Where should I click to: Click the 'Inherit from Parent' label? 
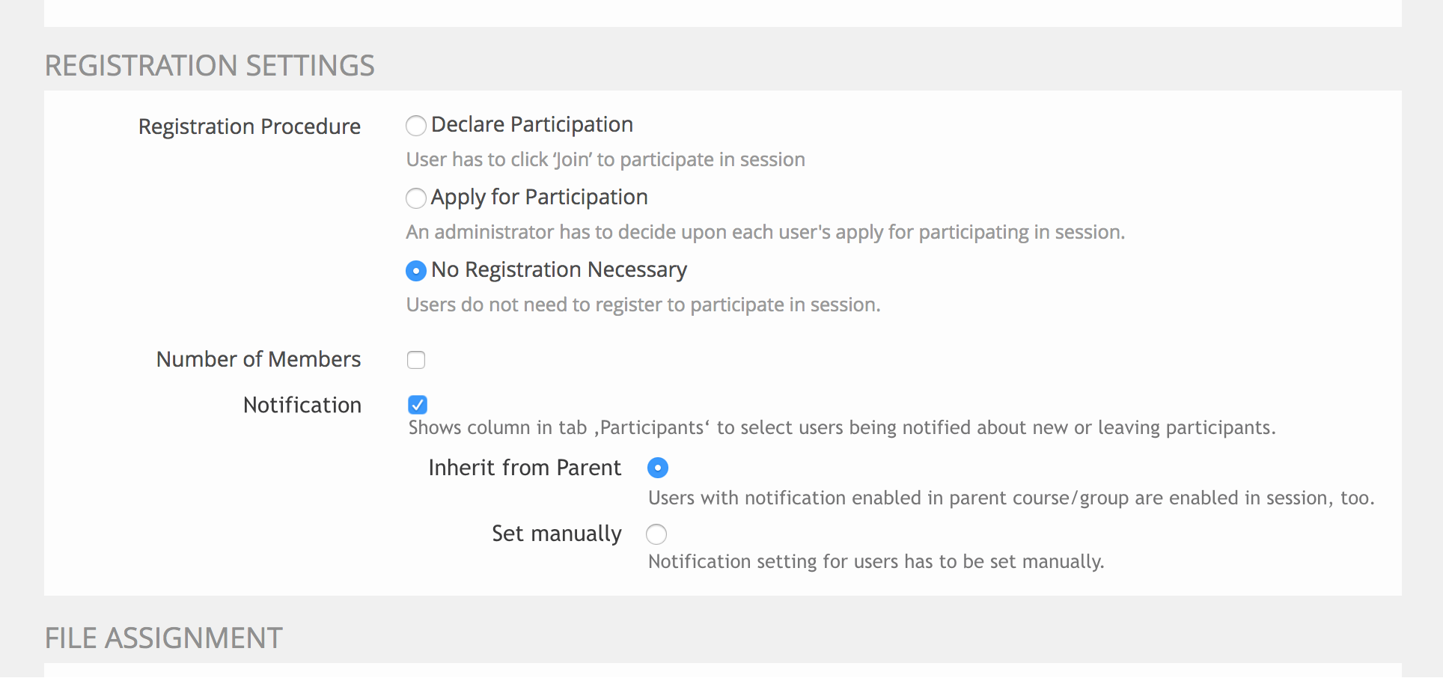point(524,468)
